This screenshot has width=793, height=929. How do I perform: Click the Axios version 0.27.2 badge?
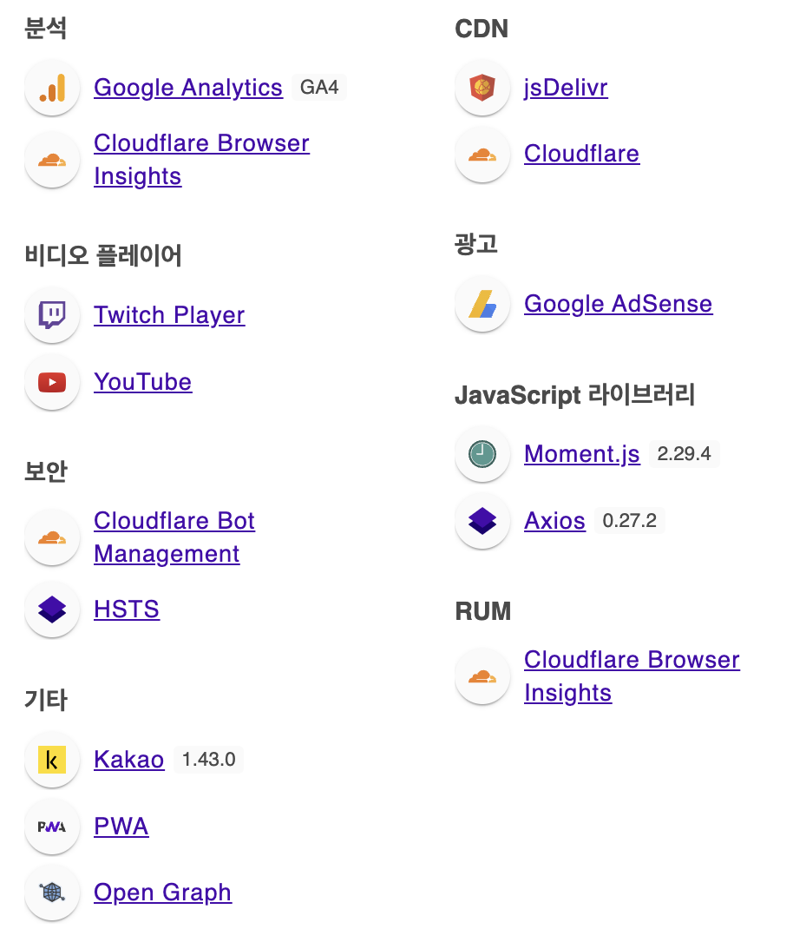pyautogui.click(x=630, y=522)
